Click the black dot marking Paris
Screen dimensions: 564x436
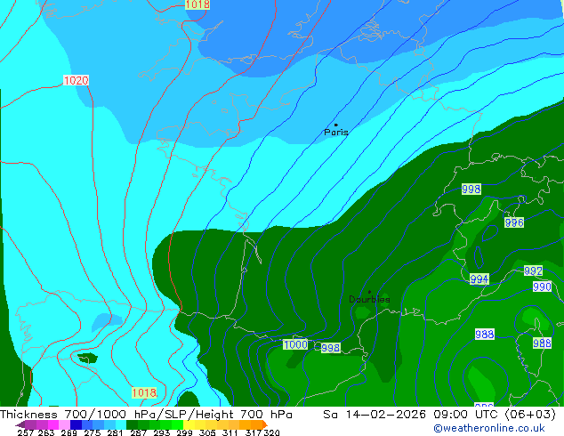pyautogui.click(x=336, y=125)
